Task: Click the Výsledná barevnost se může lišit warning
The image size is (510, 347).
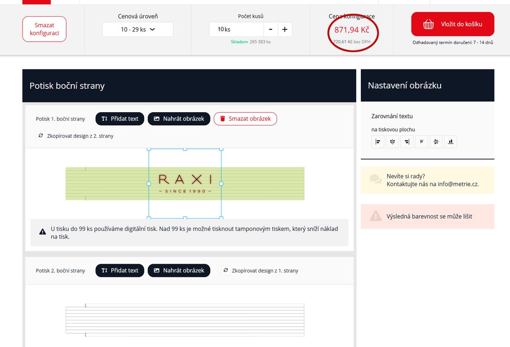Action: point(428,216)
